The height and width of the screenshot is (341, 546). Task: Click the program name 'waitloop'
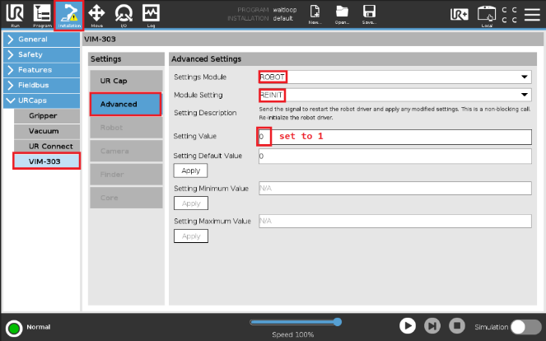284,10
